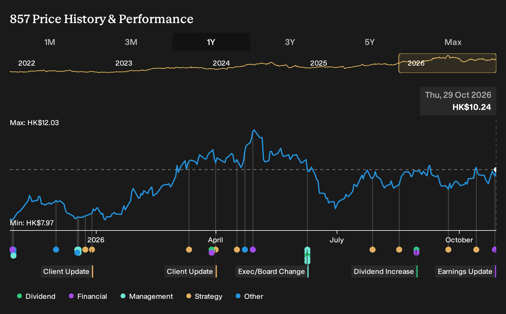The image size is (506, 314).
Task: Toggle the Financial legend filter
Action: 88,296
